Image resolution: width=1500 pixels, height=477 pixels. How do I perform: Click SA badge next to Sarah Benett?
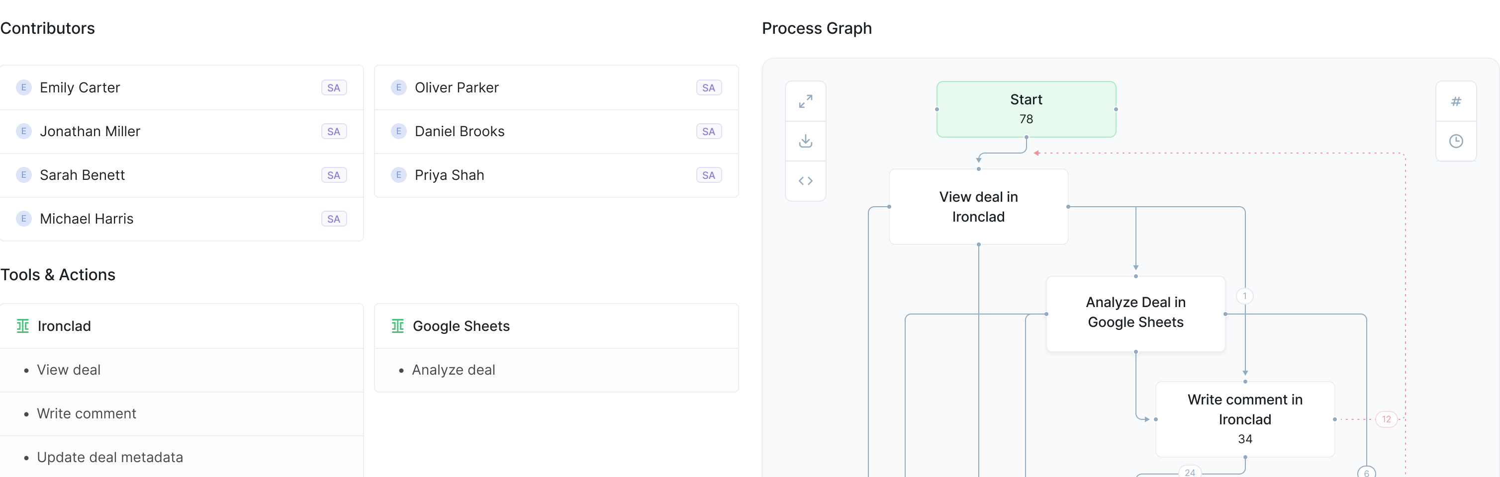[x=334, y=175]
